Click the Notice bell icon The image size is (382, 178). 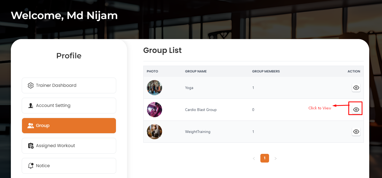pyautogui.click(x=31, y=166)
